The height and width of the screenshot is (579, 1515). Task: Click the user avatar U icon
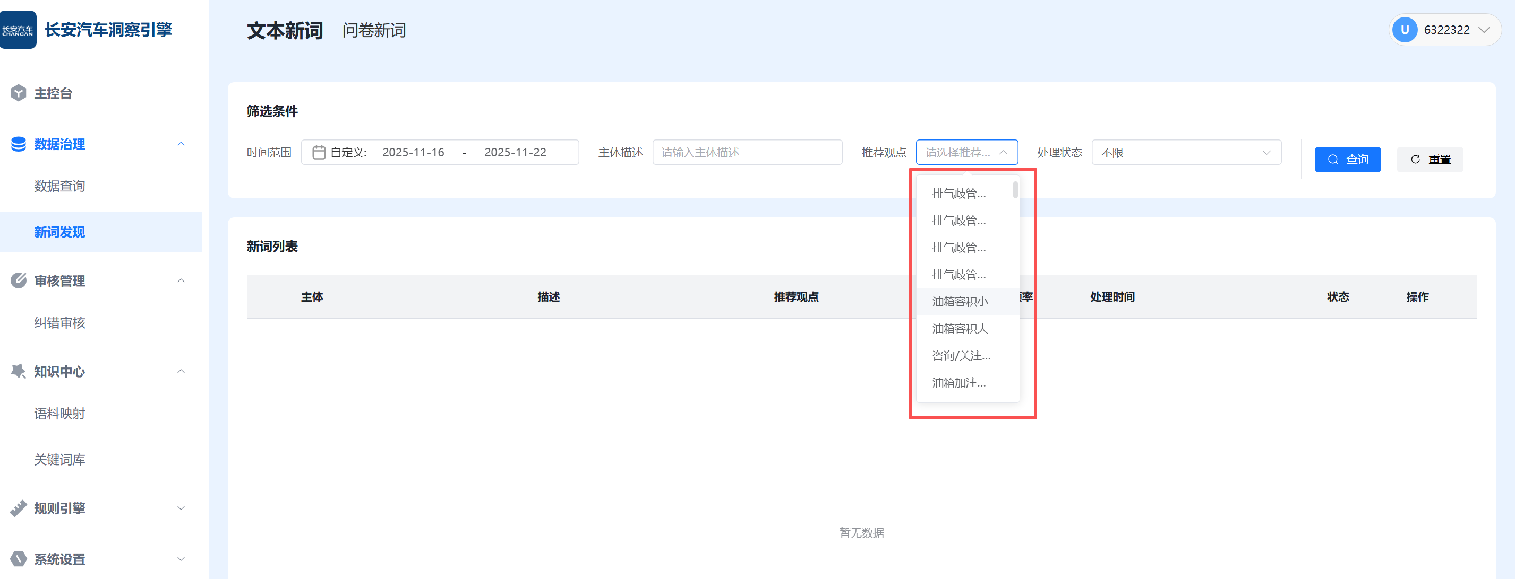(x=1405, y=30)
